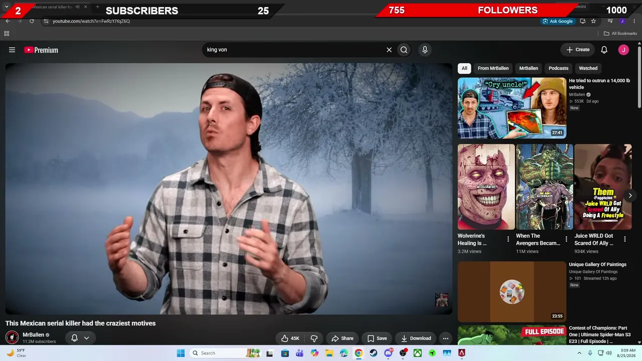Open All Bookmarks folder
642x361 pixels.
click(620, 34)
